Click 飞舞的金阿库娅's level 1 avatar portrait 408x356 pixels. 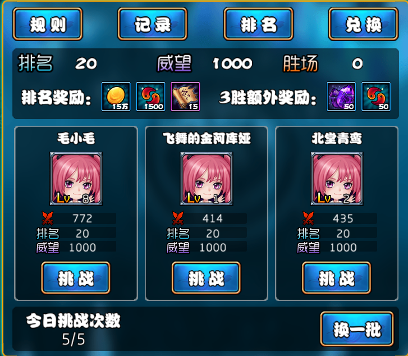click(x=207, y=179)
